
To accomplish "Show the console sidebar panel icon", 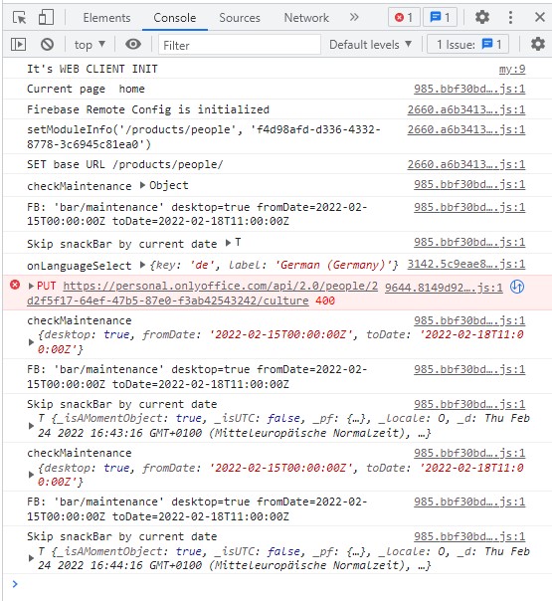I will point(18,45).
